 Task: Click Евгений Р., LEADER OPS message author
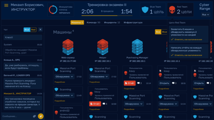coord(17,75)
